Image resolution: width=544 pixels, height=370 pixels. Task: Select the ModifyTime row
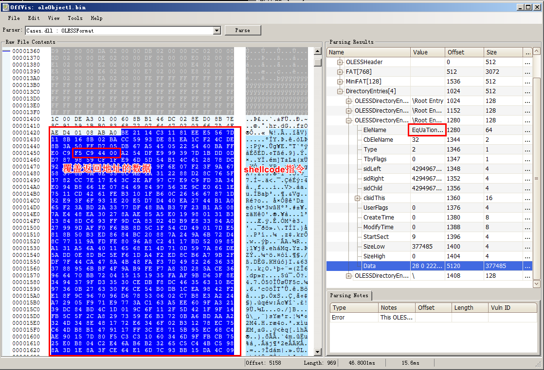point(430,227)
